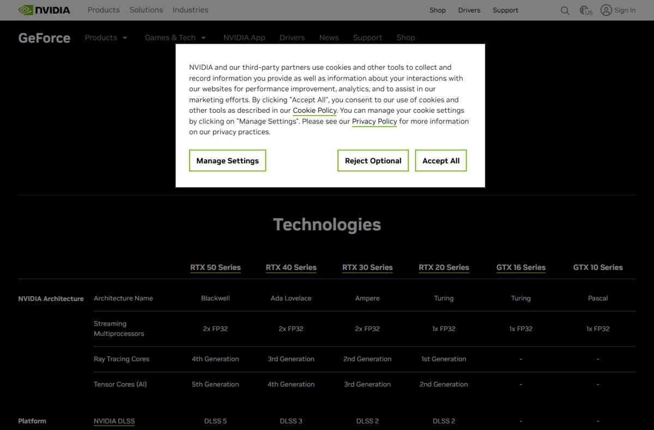Go to the GeForce home logo
Viewport: 654px width, 430px height.
tap(44, 38)
